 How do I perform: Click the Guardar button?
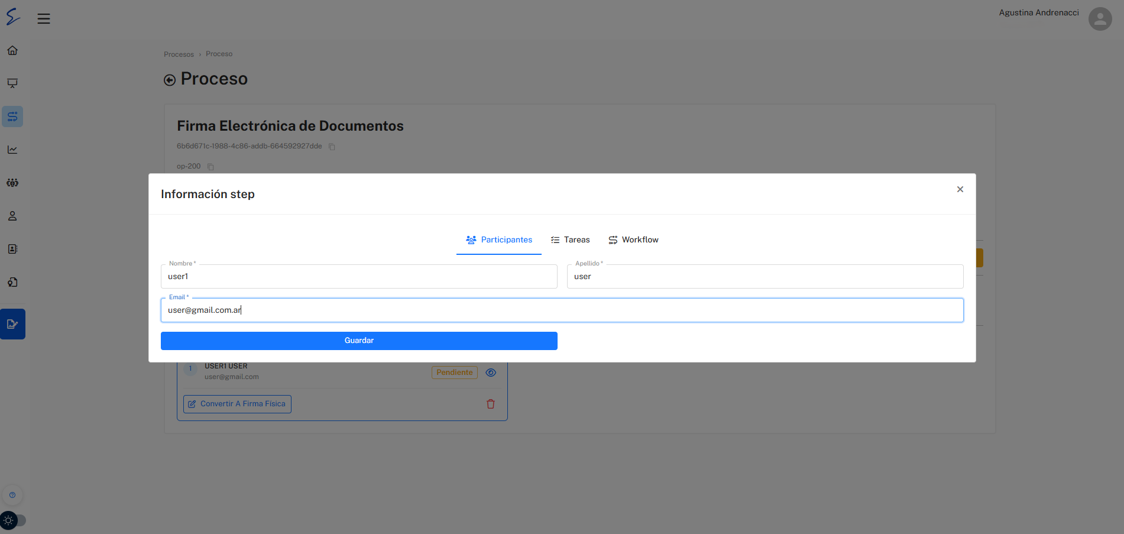(x=359, y=341)
